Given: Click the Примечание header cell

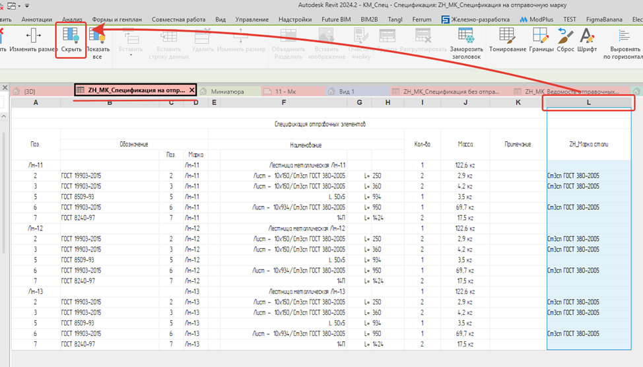Looking at the screenshot, I should 518,145.
